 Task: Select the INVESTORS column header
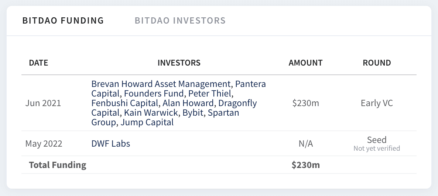point(179,63)
